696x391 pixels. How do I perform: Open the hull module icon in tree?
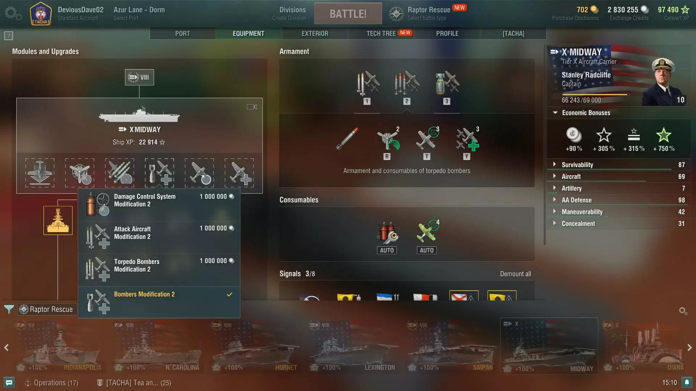pos(58,220)
